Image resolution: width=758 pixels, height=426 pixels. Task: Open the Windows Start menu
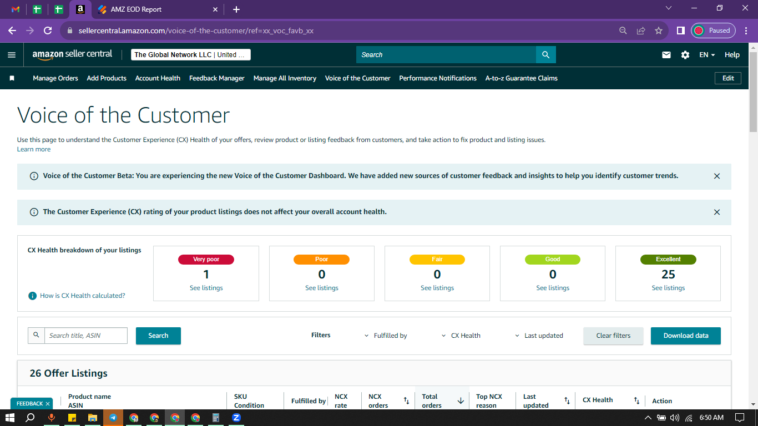point(10,418)
